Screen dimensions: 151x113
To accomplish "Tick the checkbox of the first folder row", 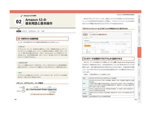I will 85,51.
